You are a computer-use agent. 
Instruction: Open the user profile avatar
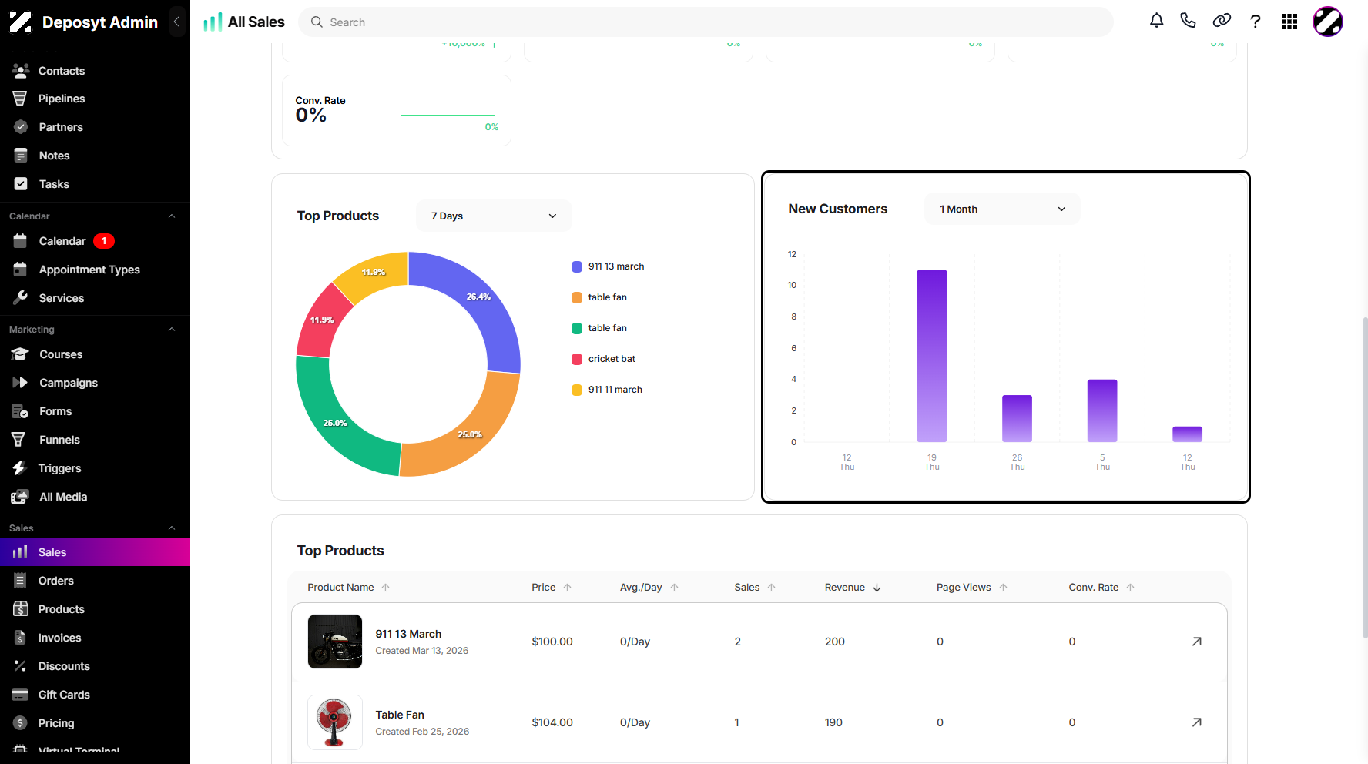(1328, 22)
